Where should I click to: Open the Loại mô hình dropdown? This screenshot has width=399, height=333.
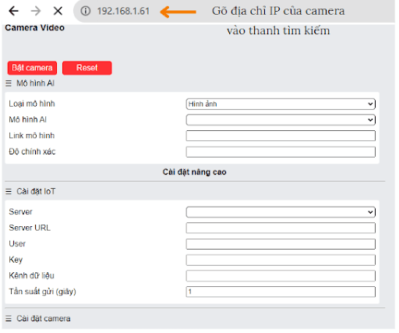(281, 104)
